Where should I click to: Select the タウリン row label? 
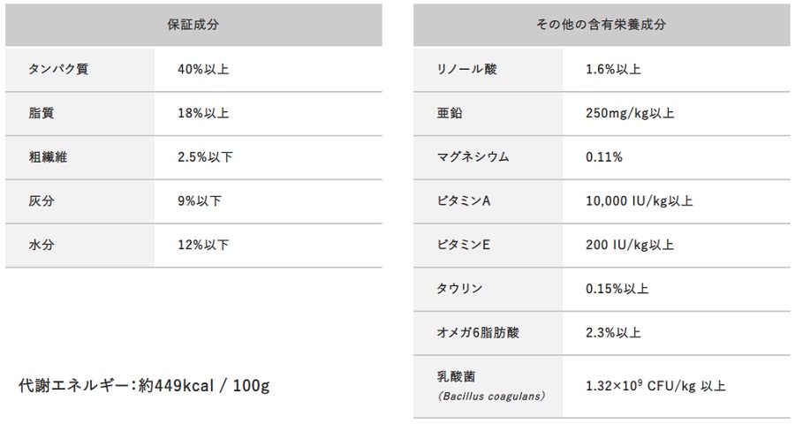[460, 289]
